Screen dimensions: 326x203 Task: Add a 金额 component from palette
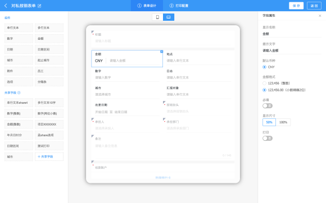point(49,39)
